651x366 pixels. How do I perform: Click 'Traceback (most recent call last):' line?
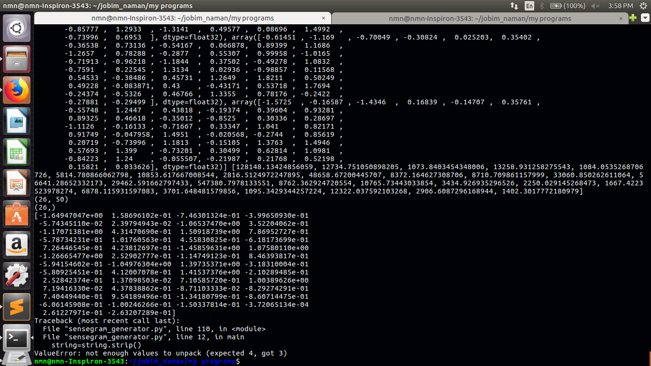click(107, 321)
